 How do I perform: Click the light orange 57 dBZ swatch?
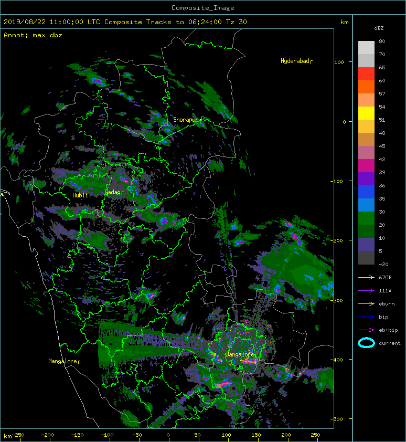366,100
